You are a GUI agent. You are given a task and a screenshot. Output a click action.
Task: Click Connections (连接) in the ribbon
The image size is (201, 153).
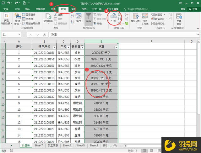tap(58, 14)
